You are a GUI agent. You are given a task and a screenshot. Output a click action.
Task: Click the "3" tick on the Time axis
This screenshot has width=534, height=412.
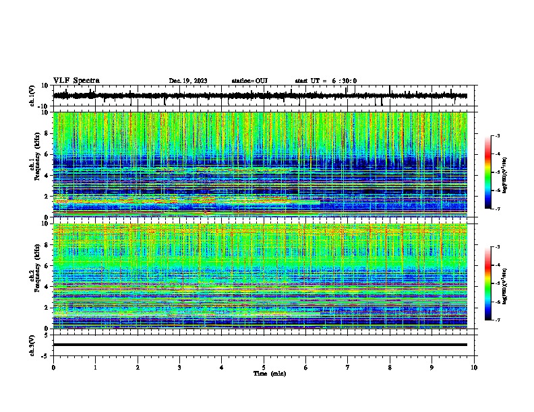click(x=179, y=368)
